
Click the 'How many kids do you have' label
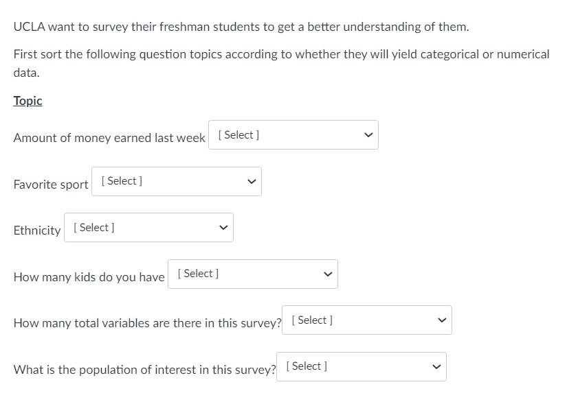(x=89, y=277)
